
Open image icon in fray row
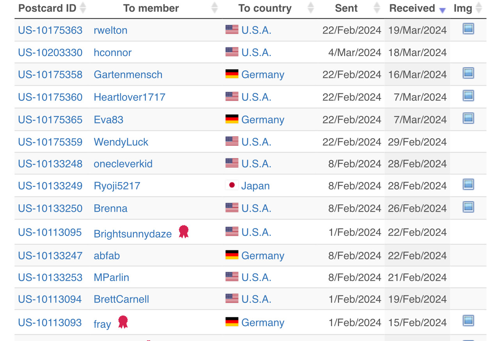468,321
